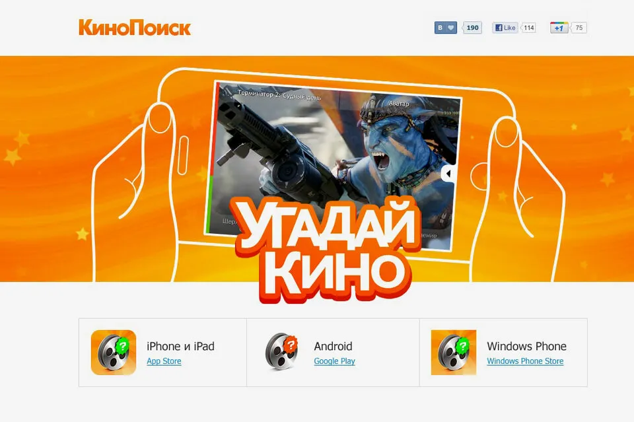Click the Google plus count 75
Screen dimensions: 634x422
tap(579, 28)
